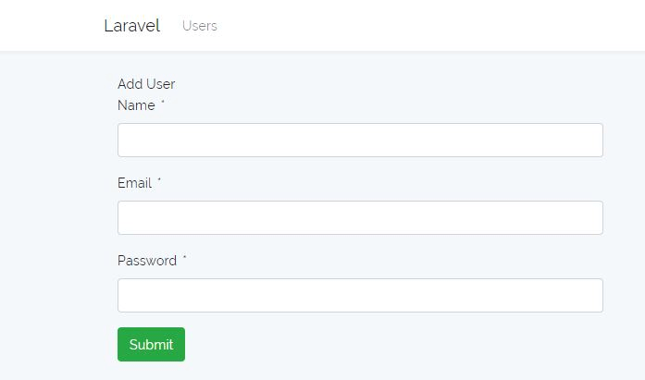Place cursor in the Password field
The width and height of the screenshot is (645, 380).
(360, 295)
